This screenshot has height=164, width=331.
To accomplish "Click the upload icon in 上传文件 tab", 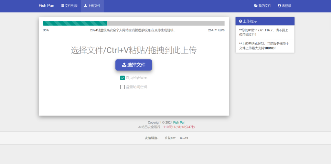I will pyautogui.click(x=86, y=6).
